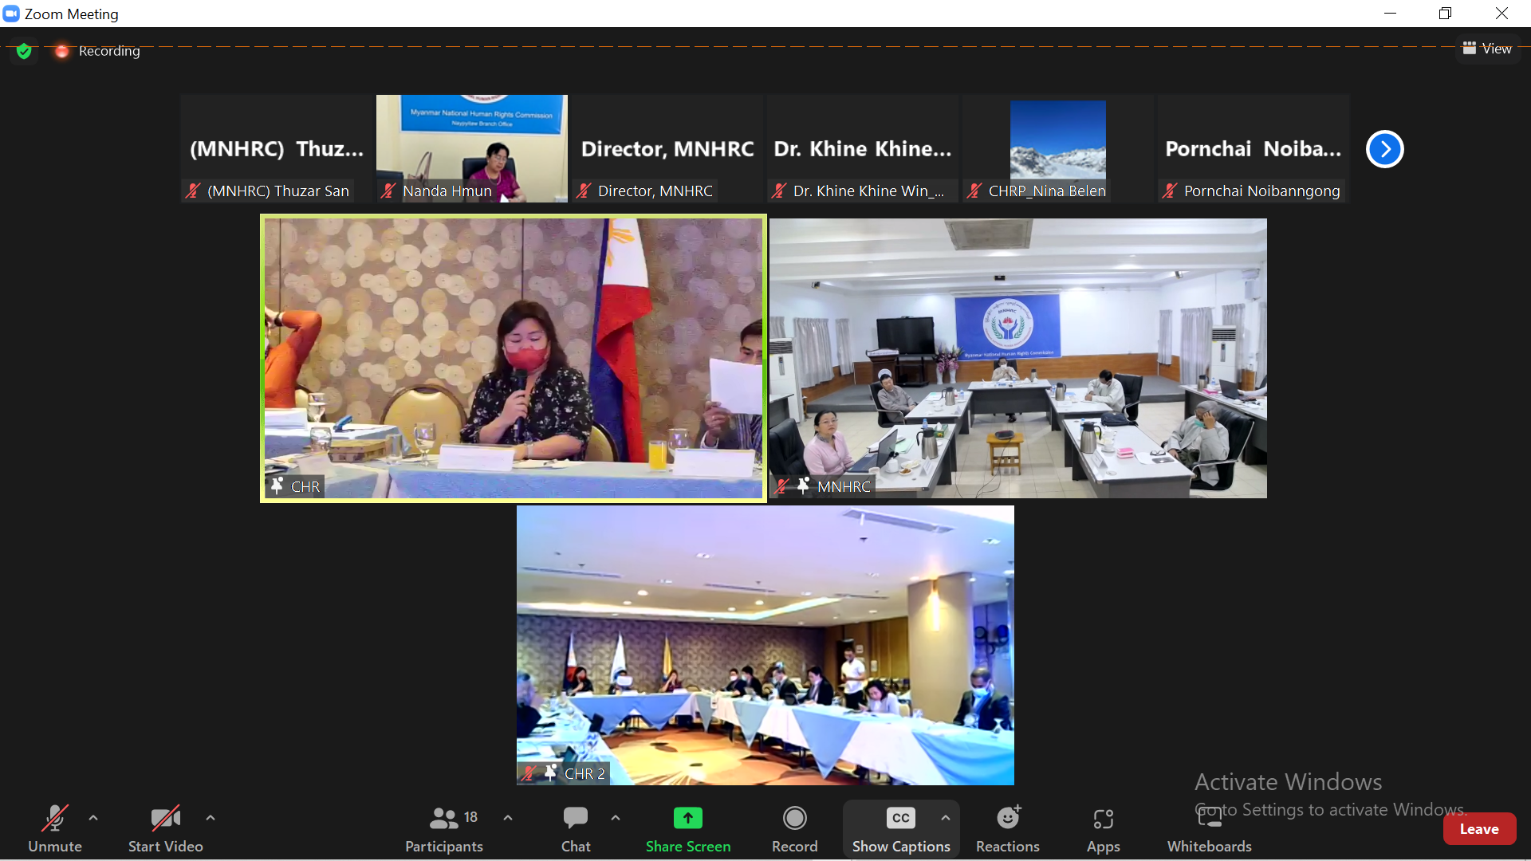Go to next page of participant thumbnails

point(1385,149)
